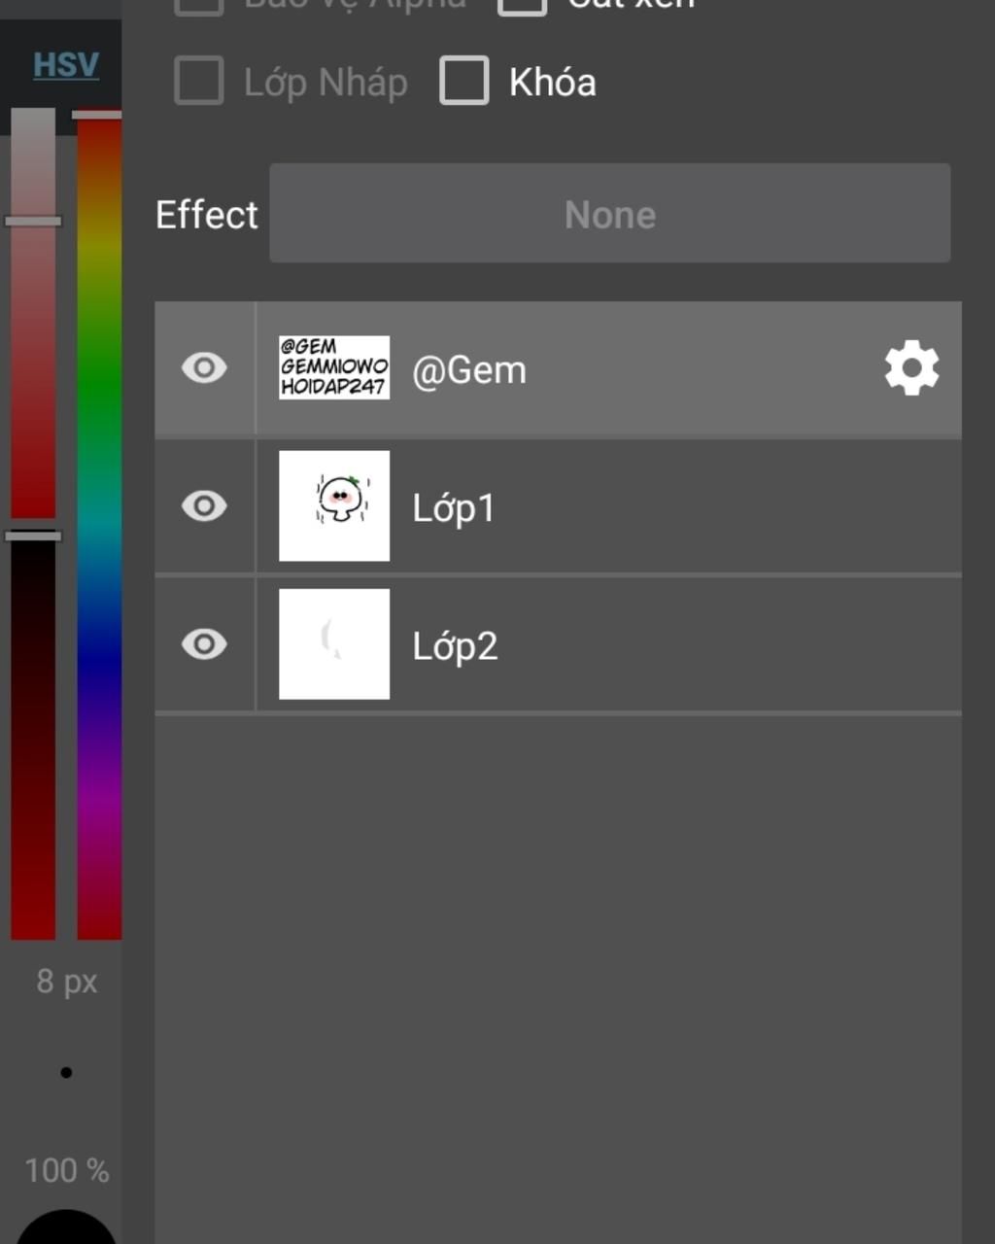Tap the Lớp2 layer thumbnail
Screen dimensions: 995x1244
(334, 643)
